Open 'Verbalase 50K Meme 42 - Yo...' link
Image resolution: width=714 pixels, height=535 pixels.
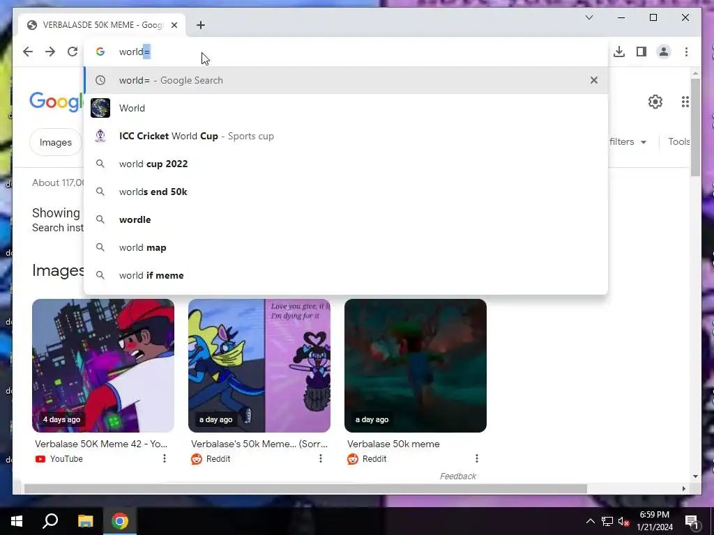click(101, 444)
